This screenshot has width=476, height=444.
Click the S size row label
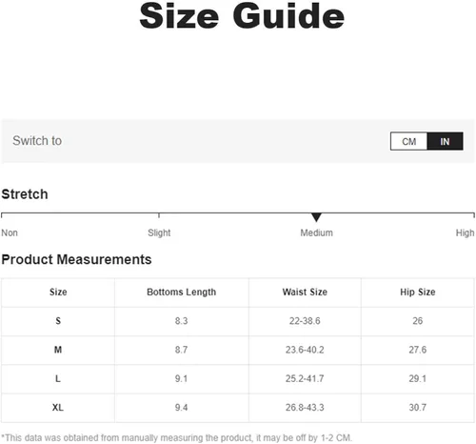pos(58,321)
